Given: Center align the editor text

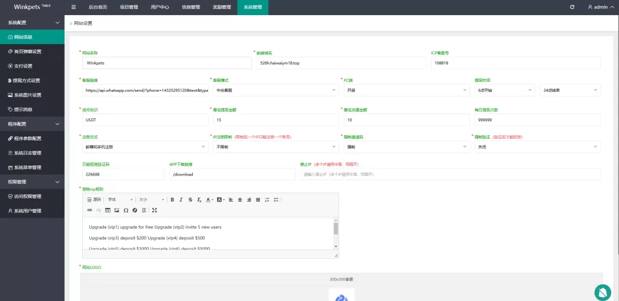Looking at the screenshot, I should coord(240,200).
